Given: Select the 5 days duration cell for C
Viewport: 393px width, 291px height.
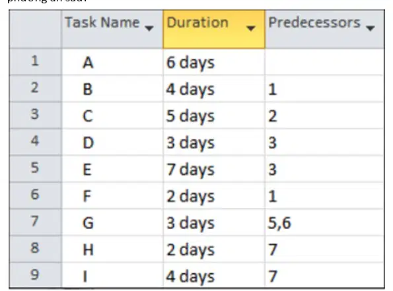Looking at the screenshot, I should pyautogui.click(x=214, y=115).
